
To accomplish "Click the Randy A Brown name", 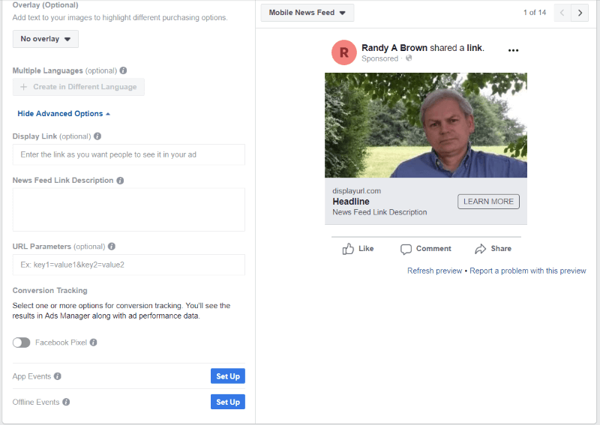I will click(x=394, y=48).
